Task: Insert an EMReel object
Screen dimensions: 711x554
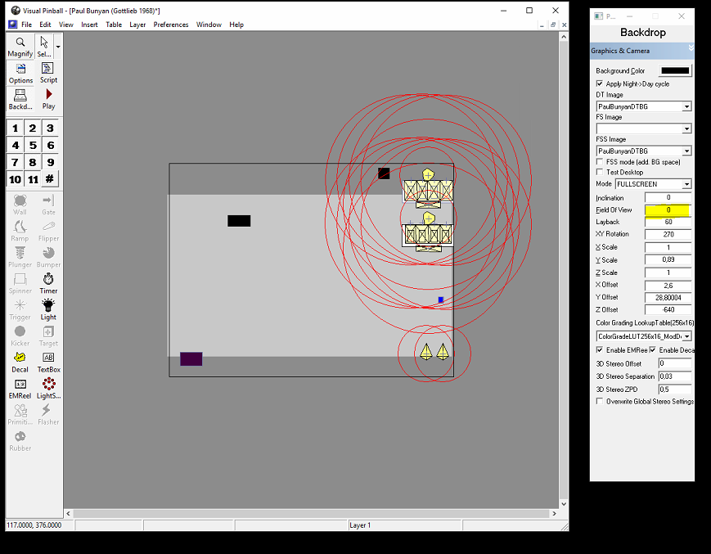Action: (x=20, y=389)
